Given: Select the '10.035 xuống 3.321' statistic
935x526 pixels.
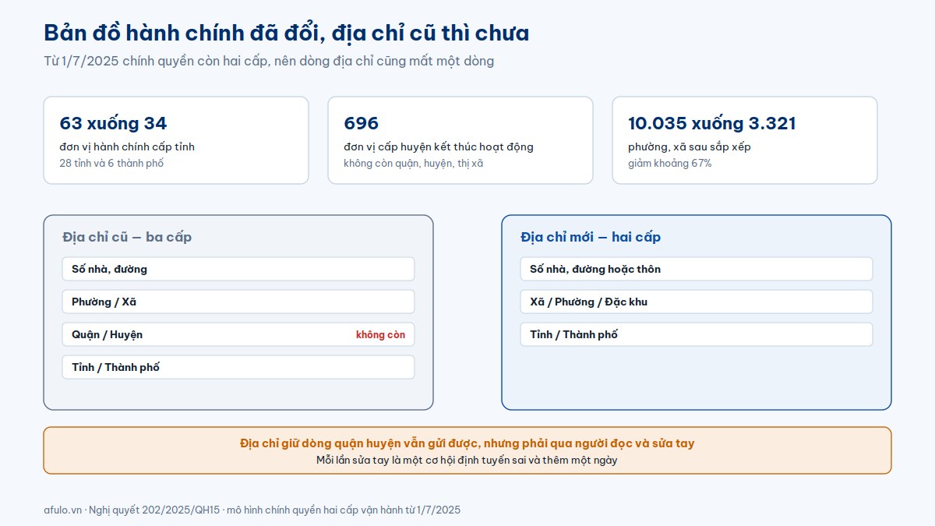Looking at the screenshot, I should click(712, 123).
